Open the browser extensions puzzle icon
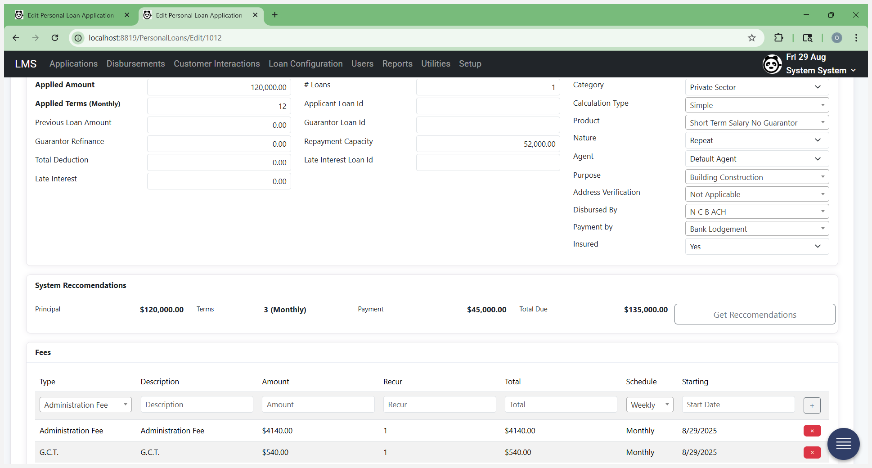Screen dimensions: 872x468 [x=779, y=38]
